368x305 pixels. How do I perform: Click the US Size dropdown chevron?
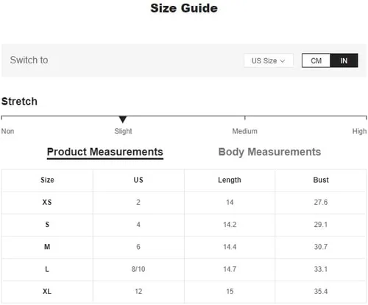(x=283, y=60)
